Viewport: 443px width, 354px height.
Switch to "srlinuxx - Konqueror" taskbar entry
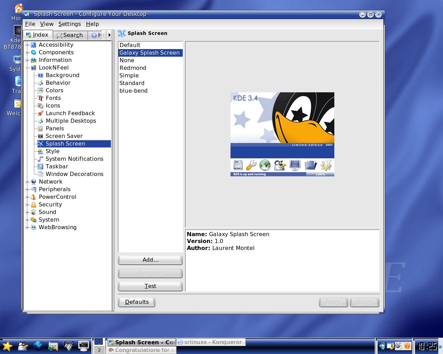click(211, 342)
